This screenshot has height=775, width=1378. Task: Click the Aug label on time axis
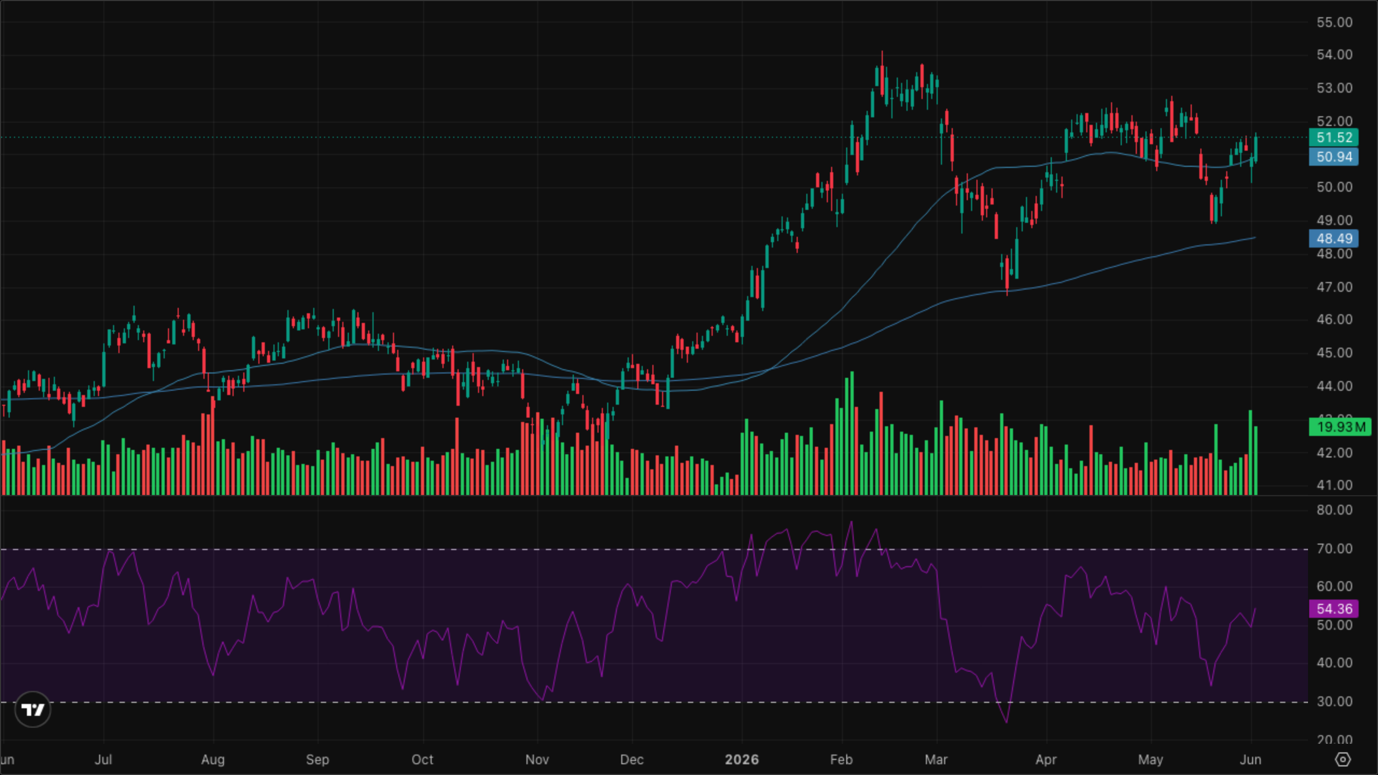click(x=213, y=759)
